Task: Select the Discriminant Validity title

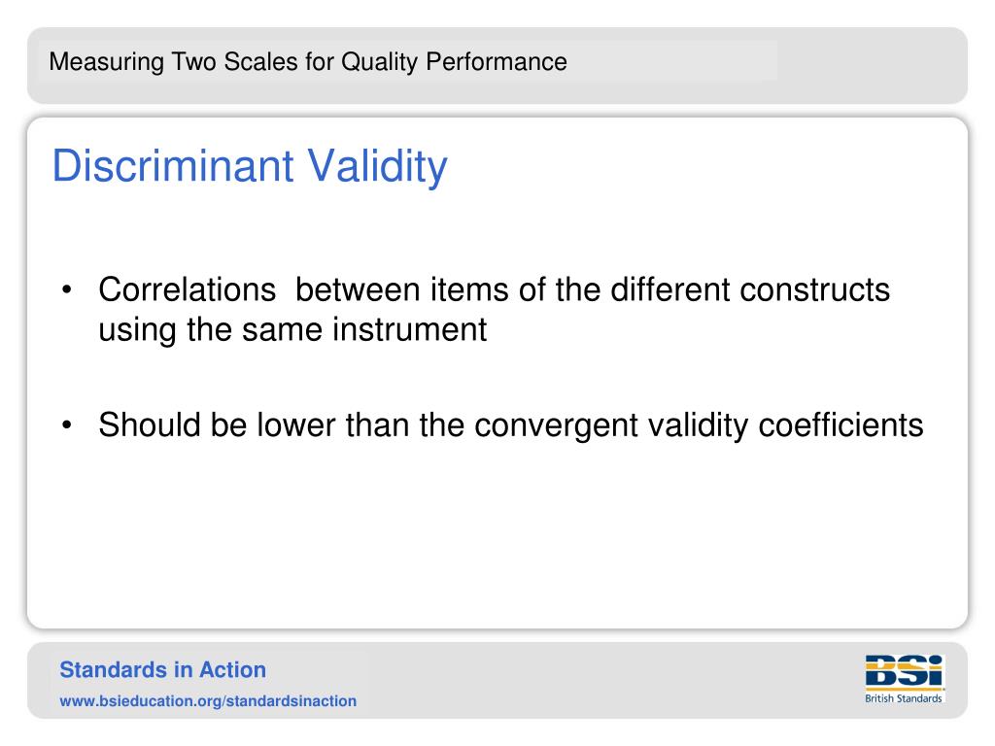Action: [250, 166]
